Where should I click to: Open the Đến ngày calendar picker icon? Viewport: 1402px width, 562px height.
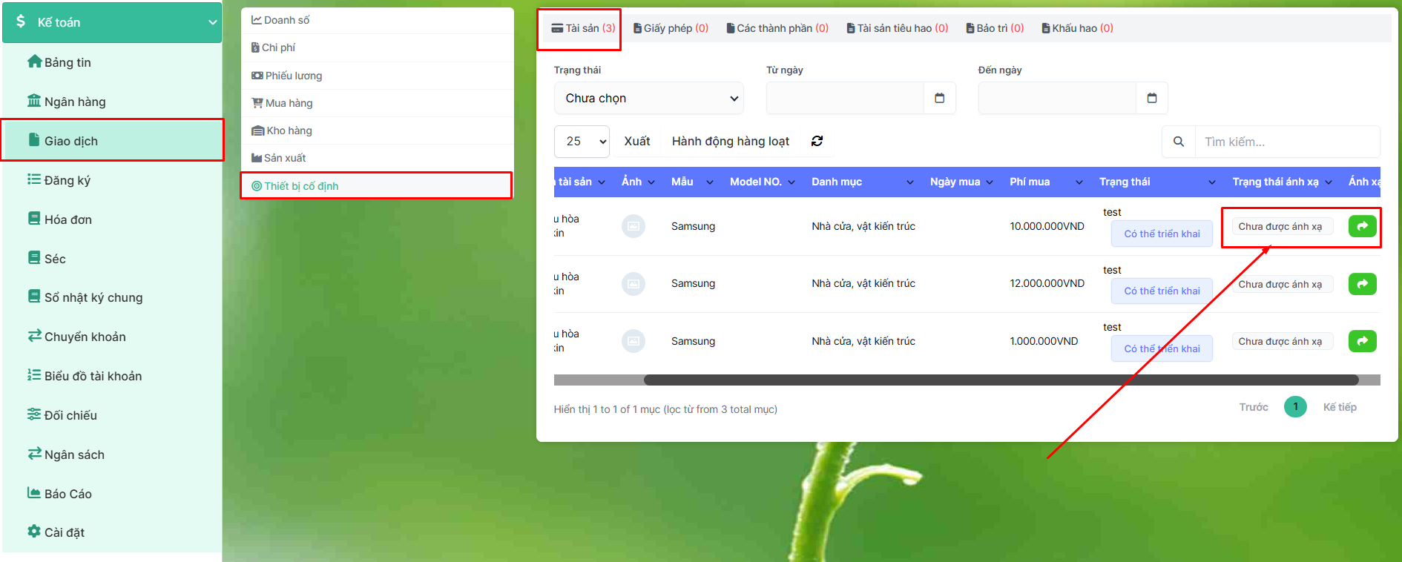1151,98
